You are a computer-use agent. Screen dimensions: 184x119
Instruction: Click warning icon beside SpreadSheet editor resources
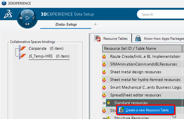(104, 95)
